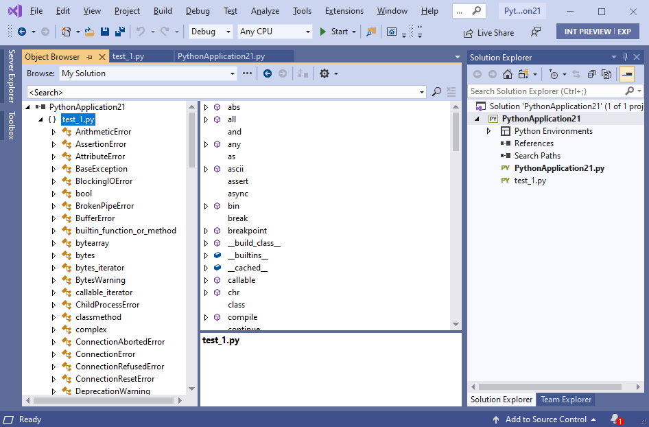Image resolution: width=649 pixels, height=427 pixels.
Task: Open the Toolbox side panel
Action: click(11, 125)
